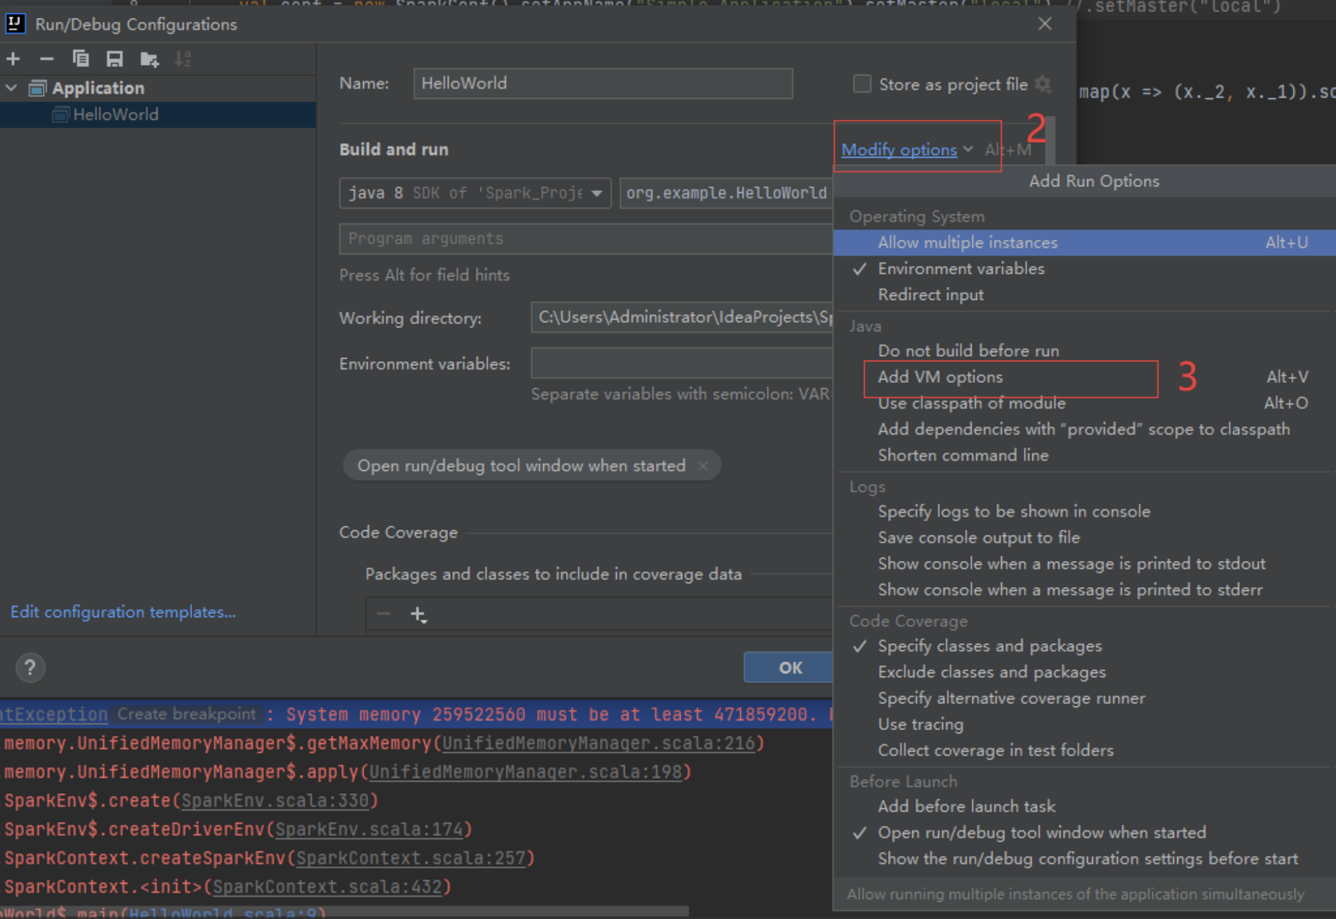Enable Store as project file checkbox

(862, 84)
